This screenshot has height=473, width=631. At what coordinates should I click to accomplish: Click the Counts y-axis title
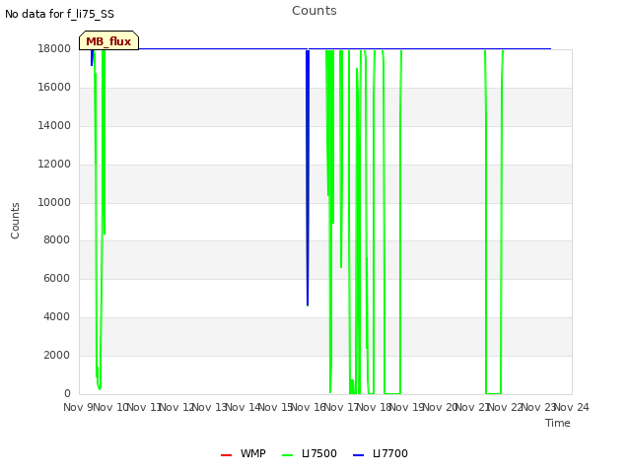[15, 221]
